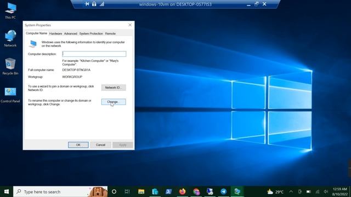Click the Computer description text field
351x197 pixels.
(x=94, y=54)
